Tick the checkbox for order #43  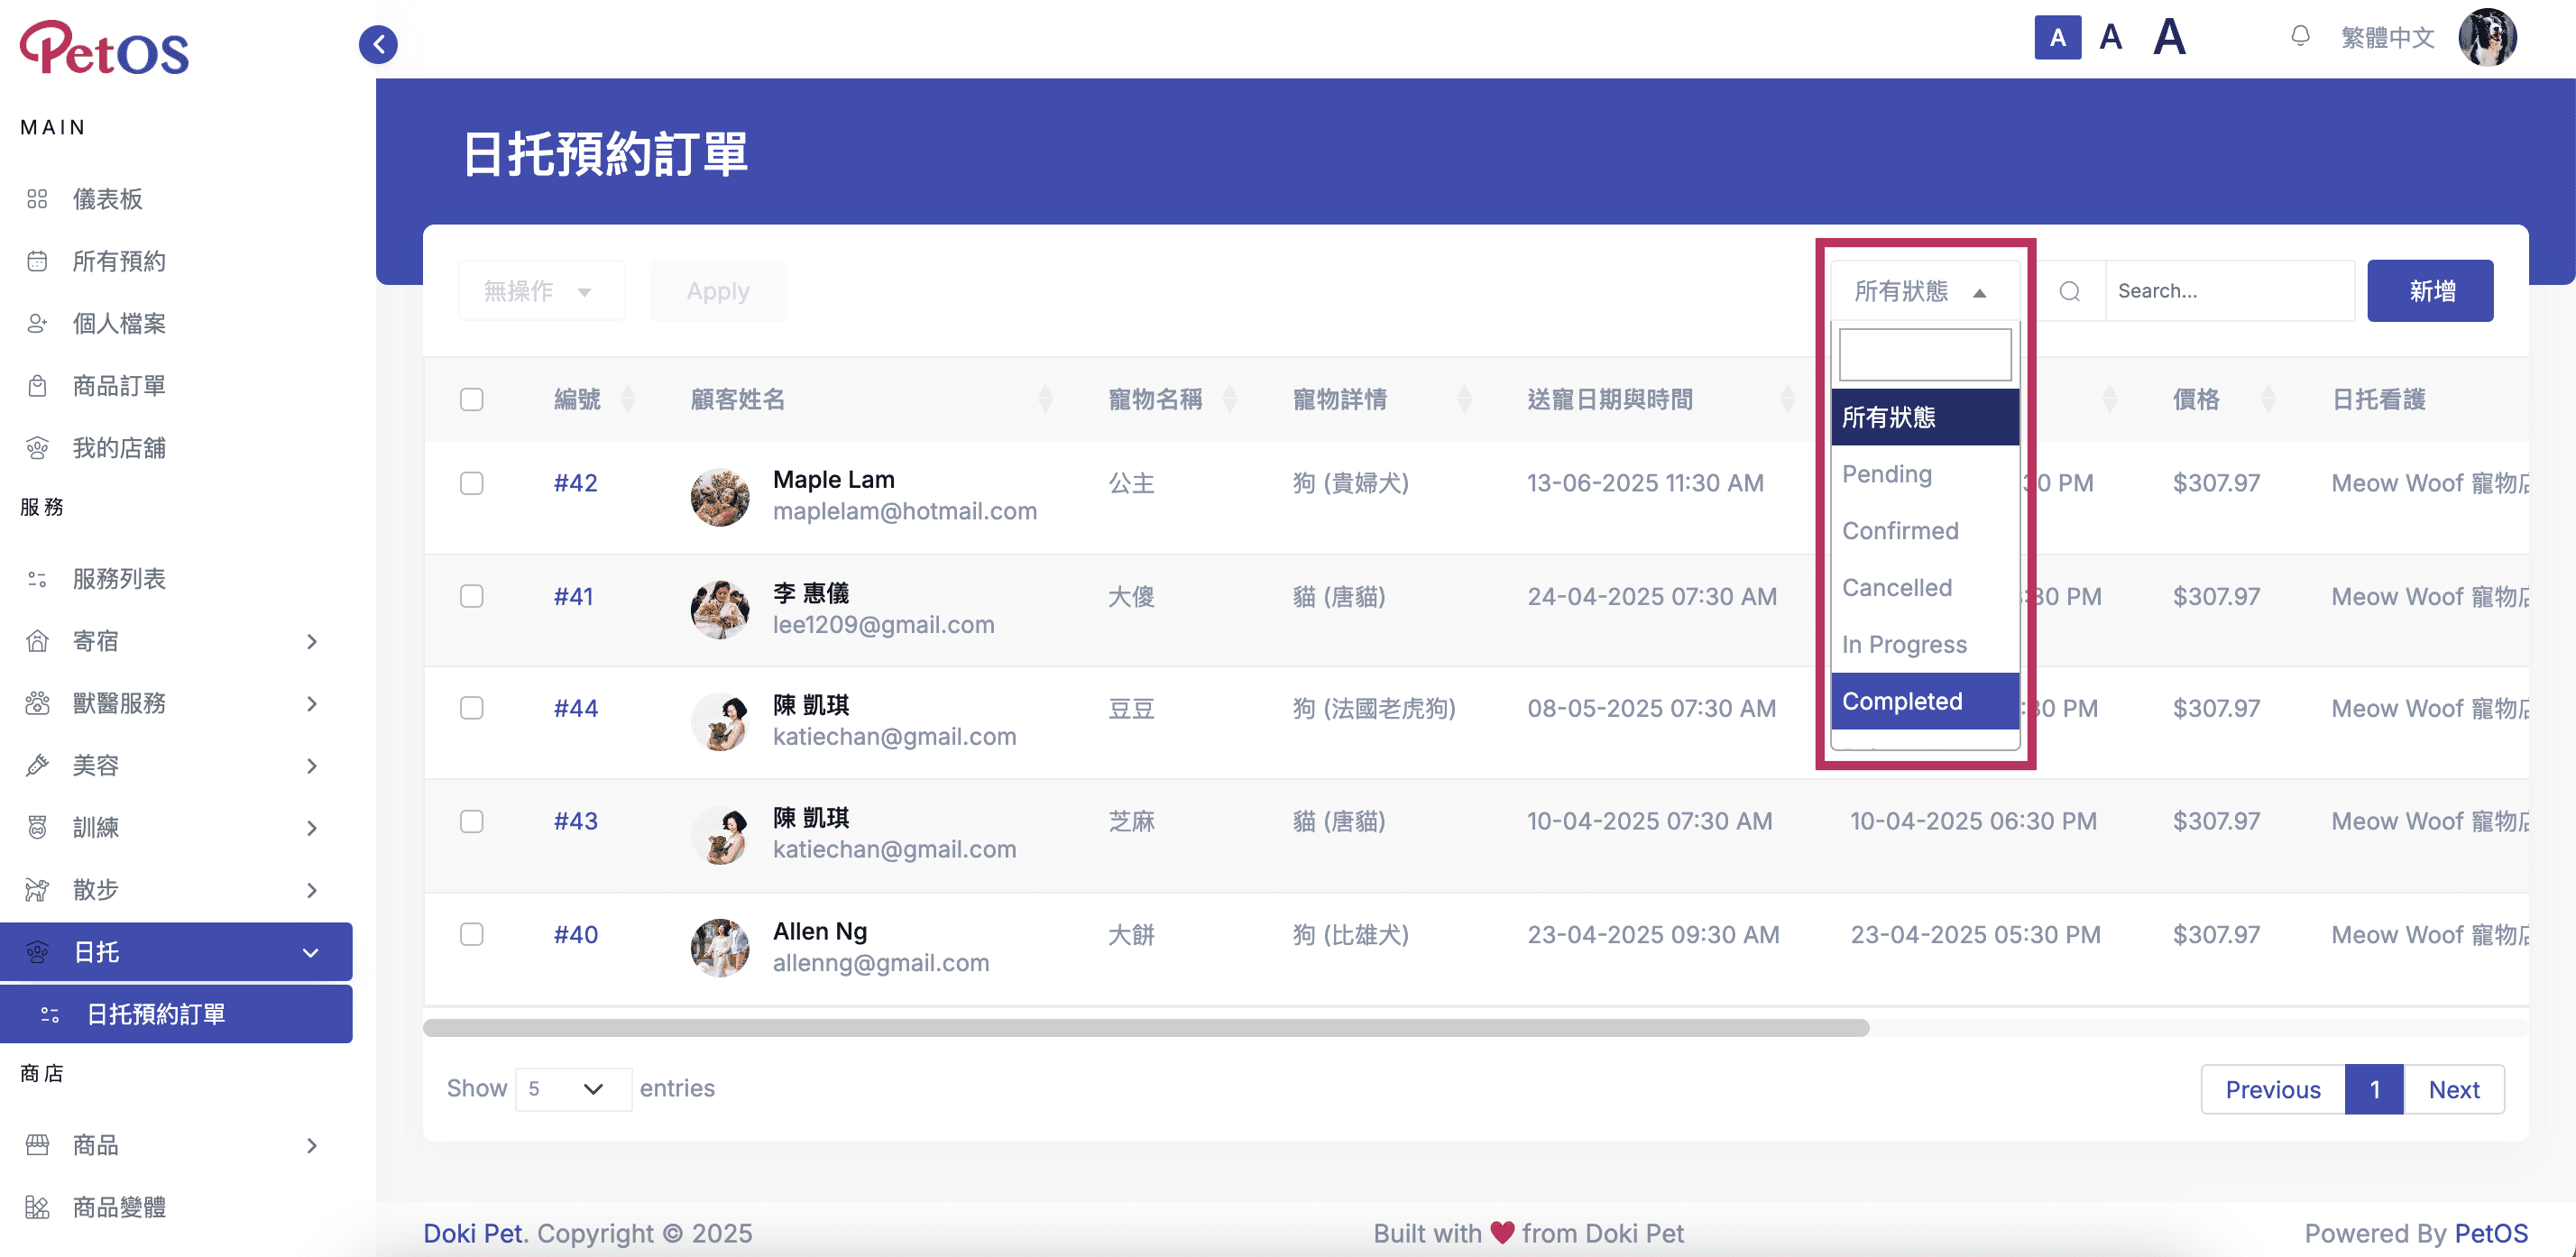click(x=472, y=821)
